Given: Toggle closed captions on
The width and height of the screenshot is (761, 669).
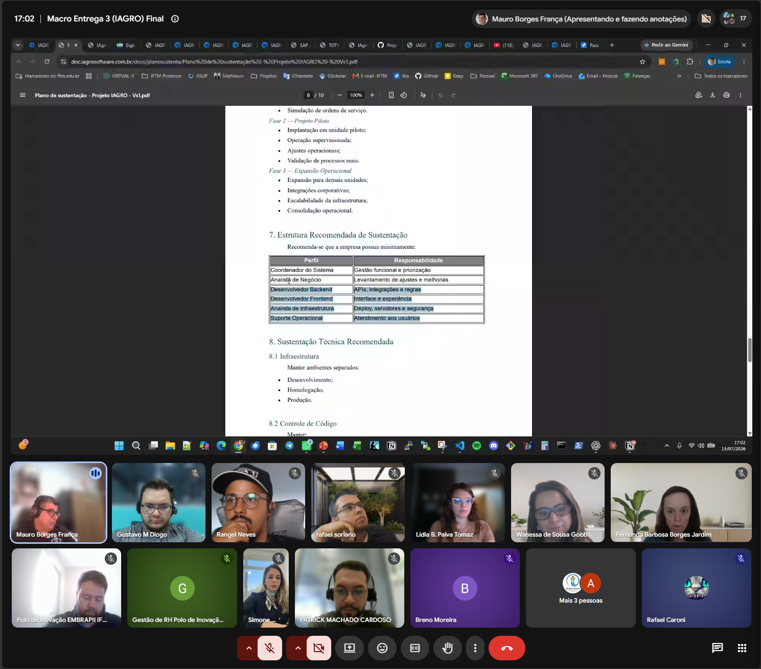Looking at the screenshot, I should (415, 648).
